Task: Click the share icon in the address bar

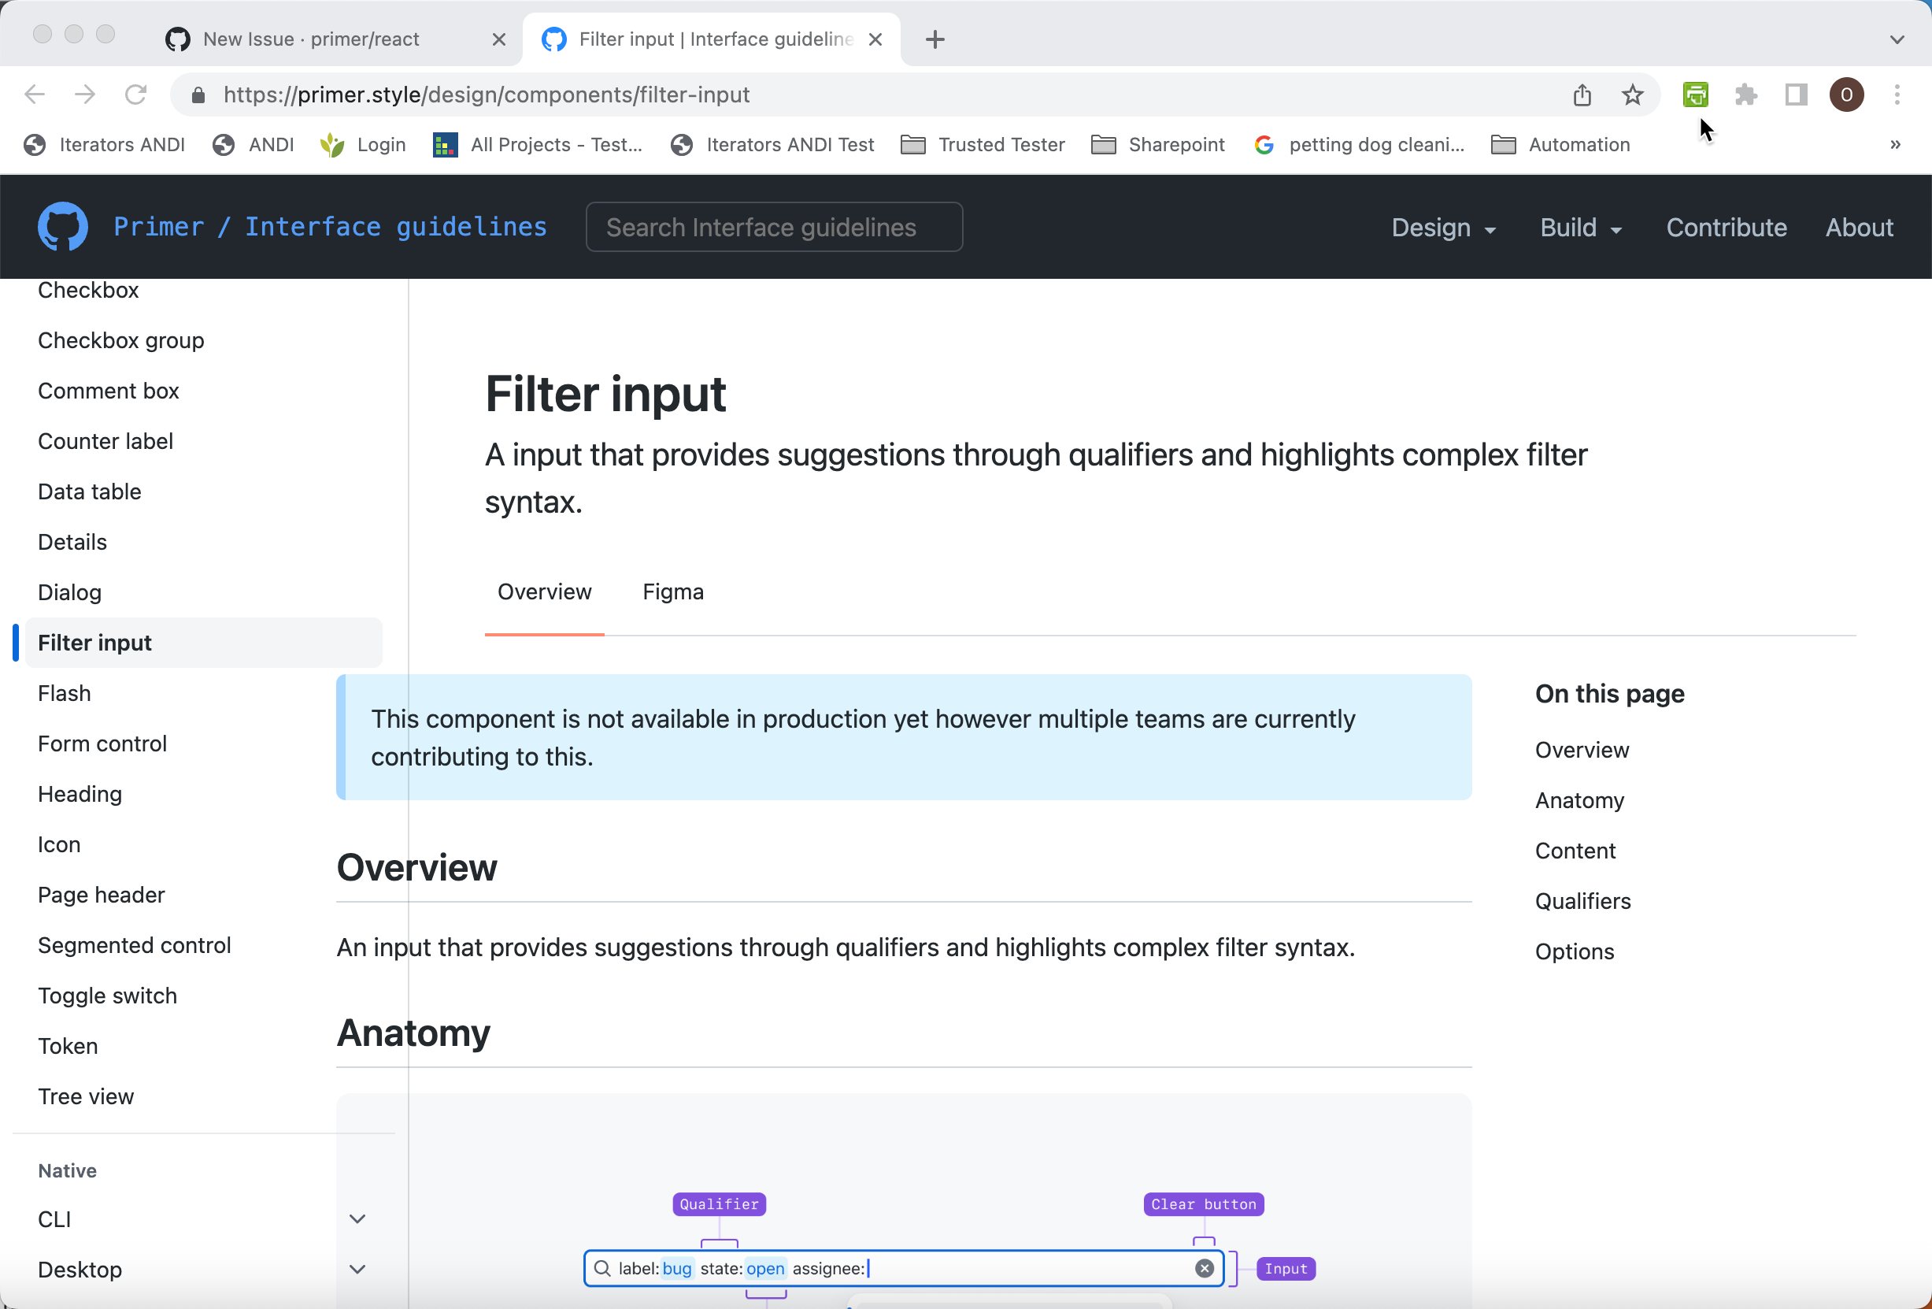Action: (x=1582, y=94)
